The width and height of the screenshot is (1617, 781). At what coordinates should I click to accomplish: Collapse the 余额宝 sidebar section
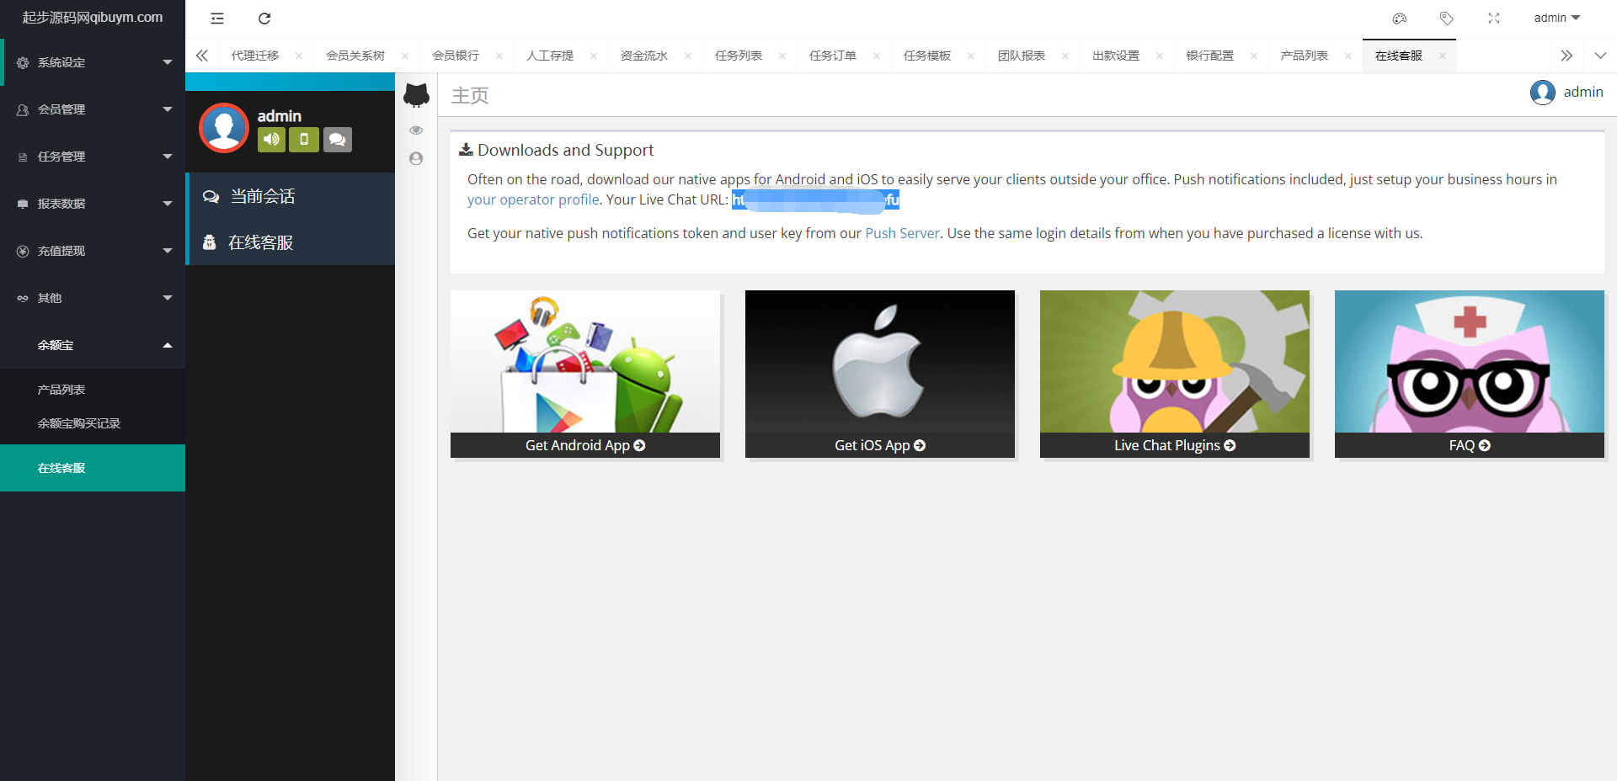point(93,345)
